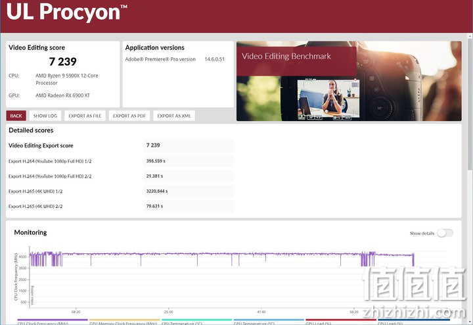Image resolution: width=473 pixels, height=325 pixels.
Task: Select the GPU Memory Clock Frequency legend item
Action: [124, 323]
